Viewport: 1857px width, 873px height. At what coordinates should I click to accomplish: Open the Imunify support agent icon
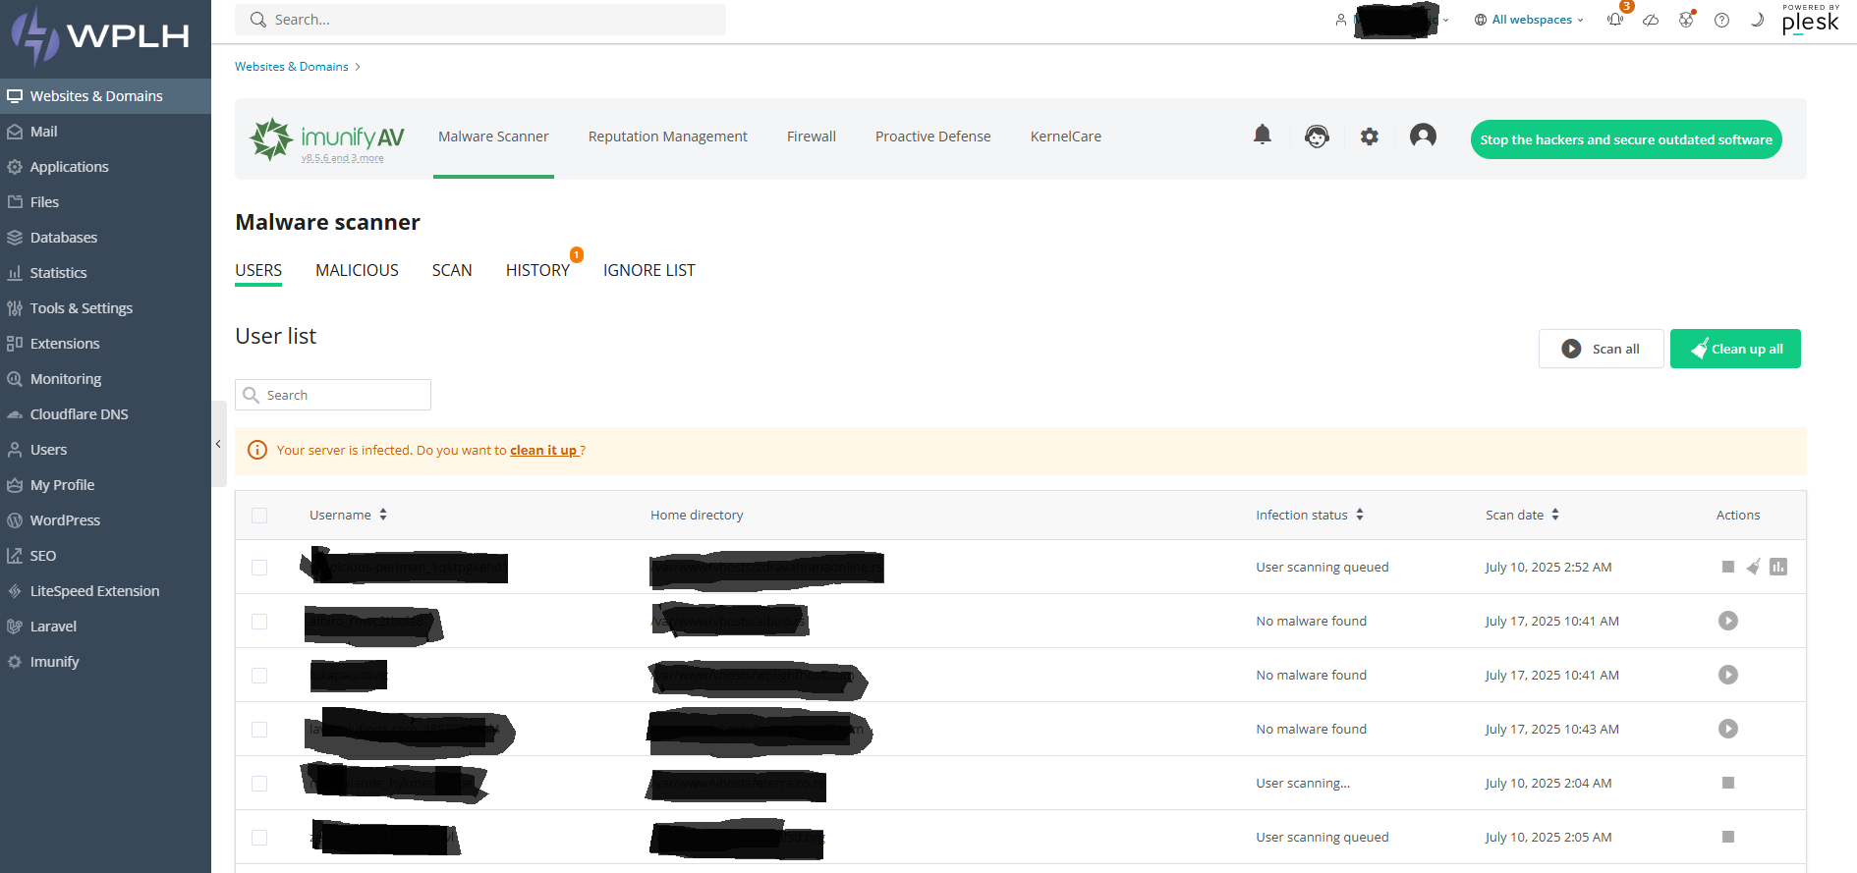pyautogui.click(x=1317, y=136)
